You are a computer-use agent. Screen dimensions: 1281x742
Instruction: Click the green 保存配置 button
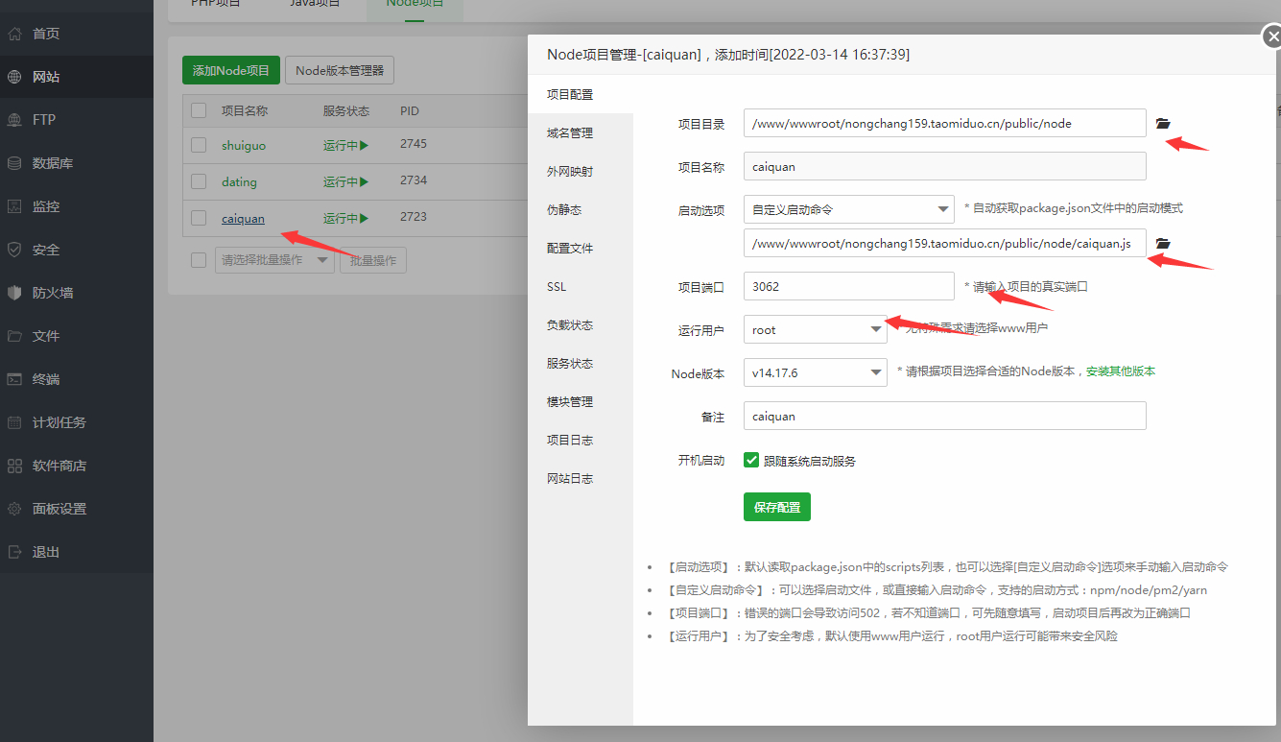tap(777, 507)
